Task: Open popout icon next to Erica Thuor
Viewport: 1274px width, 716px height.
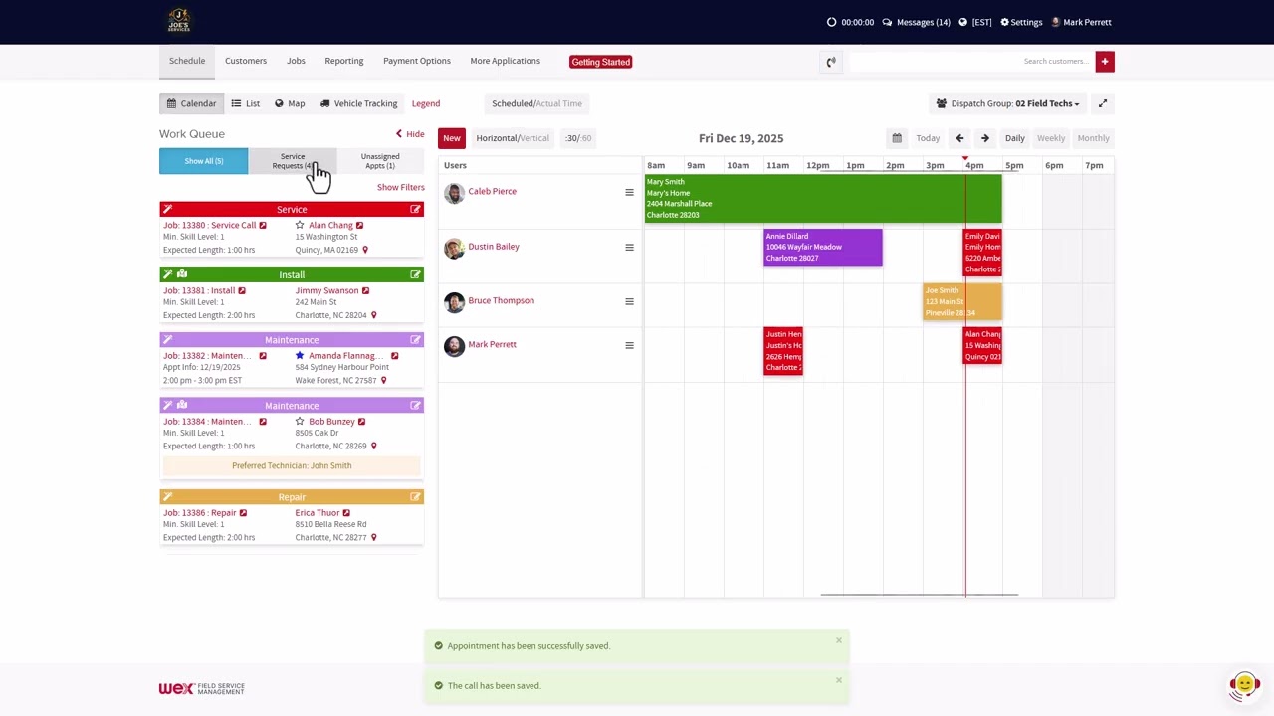Action: [345, 512]
